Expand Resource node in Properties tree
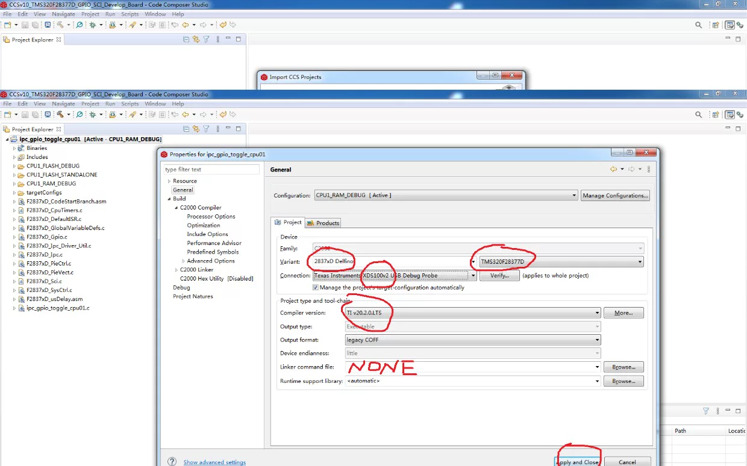The image size is (747, 466). coord(169,181)
